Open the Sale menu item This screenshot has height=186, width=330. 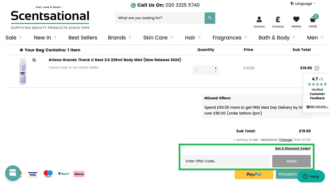[x=11, y=38]
